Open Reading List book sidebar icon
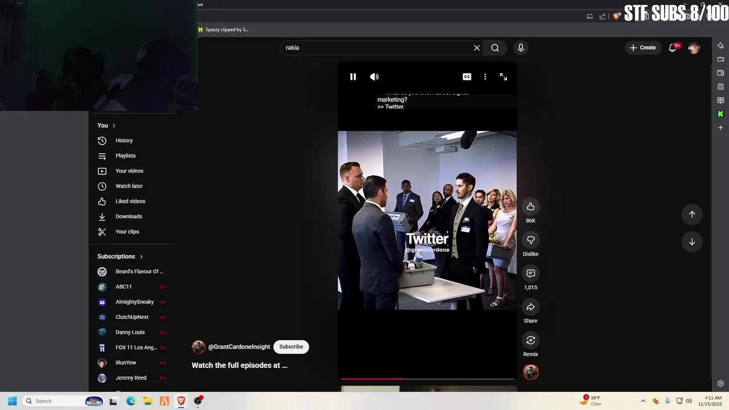 pos(720,100)
